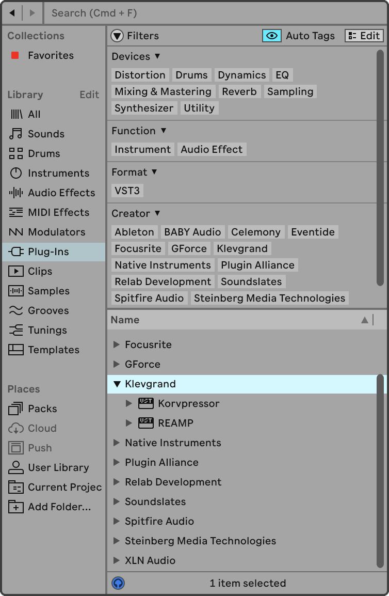Click the All library icon
This screenshot has width=389, height=596.
(16, 115)
